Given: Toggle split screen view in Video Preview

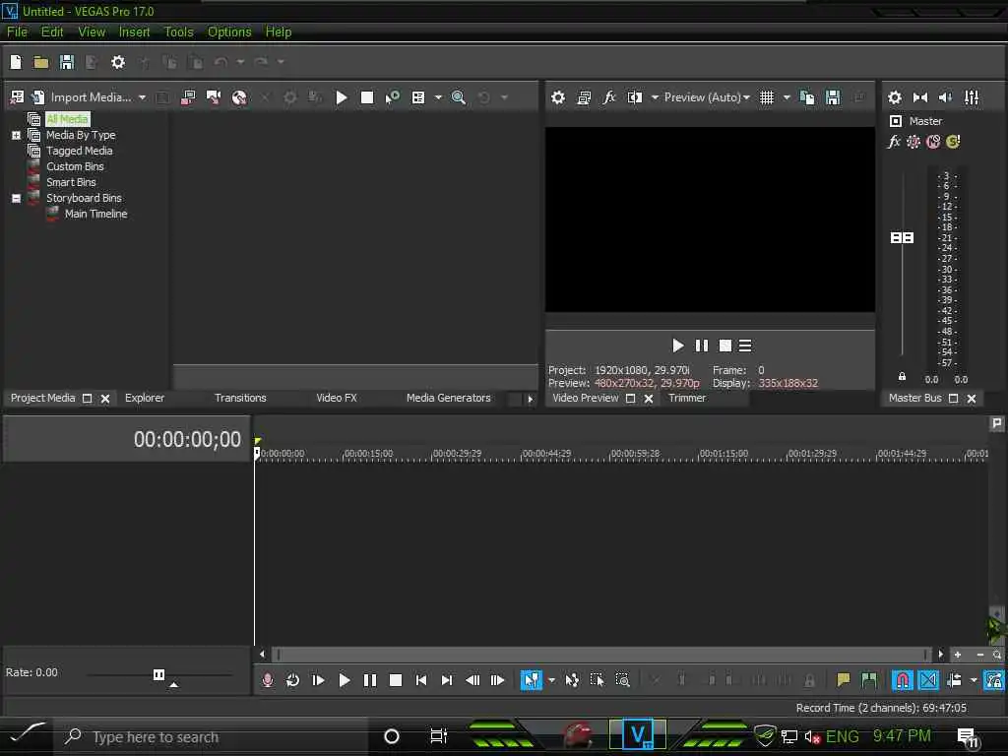Looking at the screenshot, I should (635, 97).
